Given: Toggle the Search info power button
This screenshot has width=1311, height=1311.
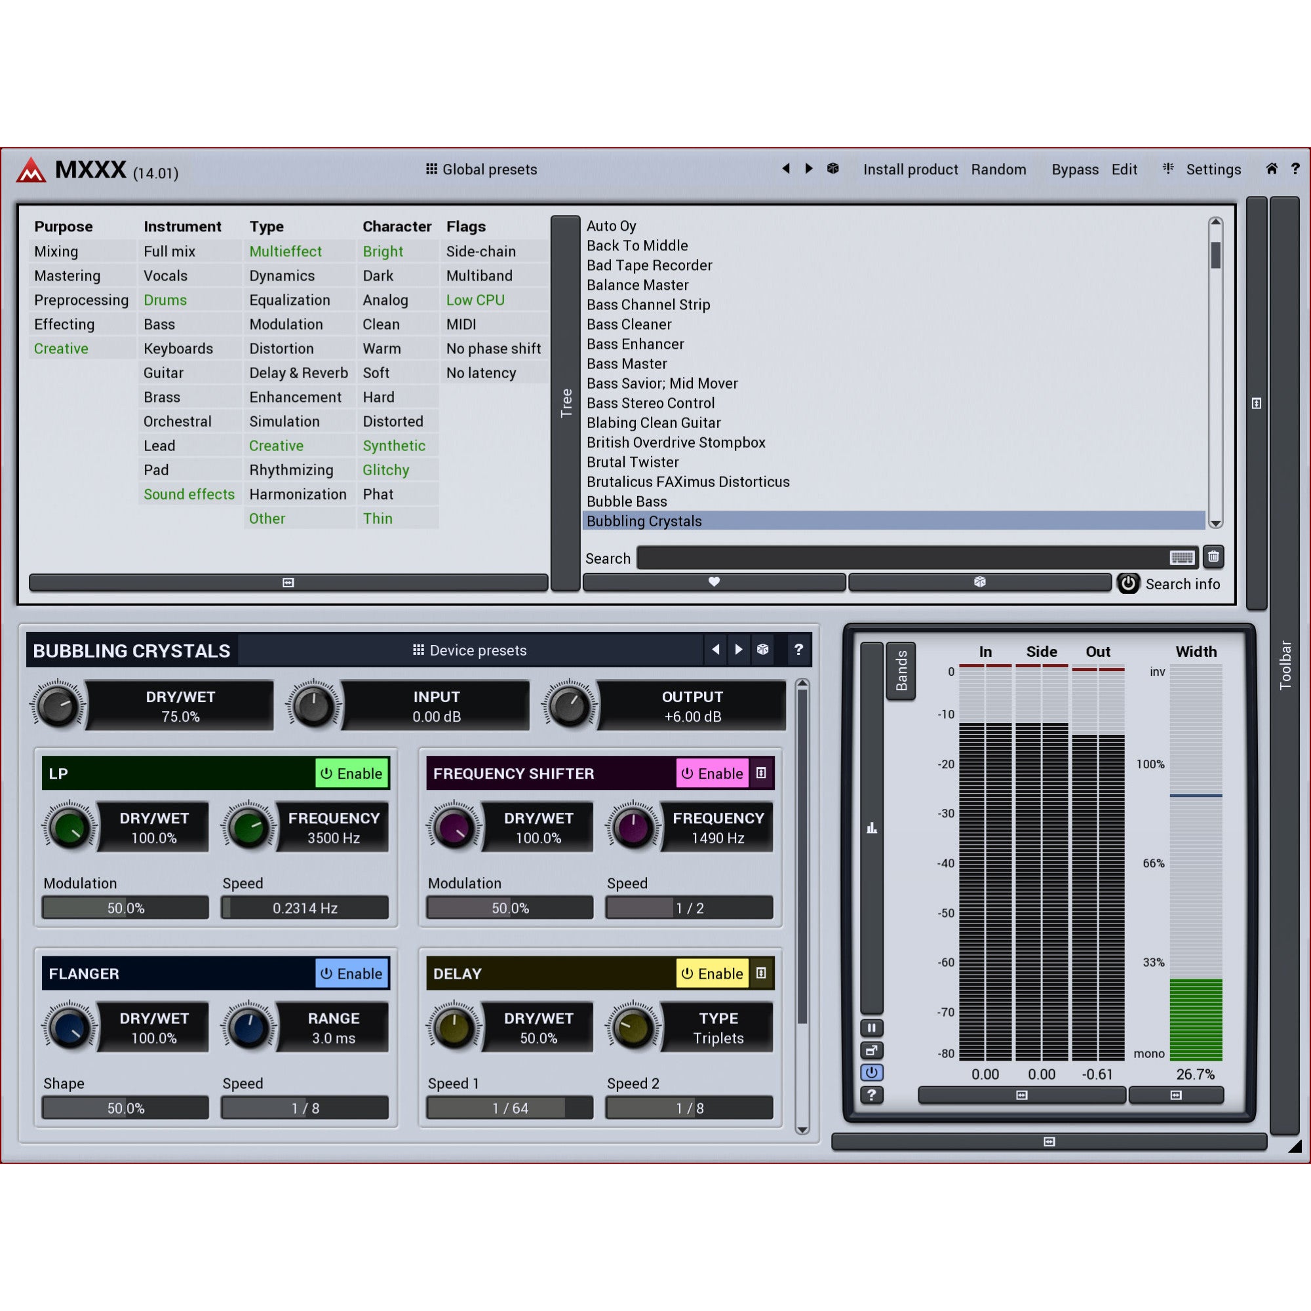Looking at the screenshot, I should [1127, 583].
